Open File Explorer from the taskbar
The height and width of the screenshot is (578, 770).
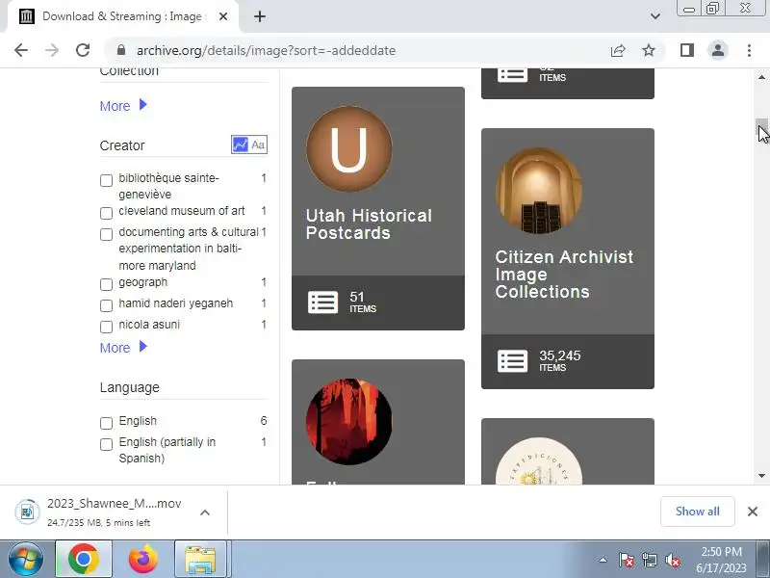coord(200,559)
